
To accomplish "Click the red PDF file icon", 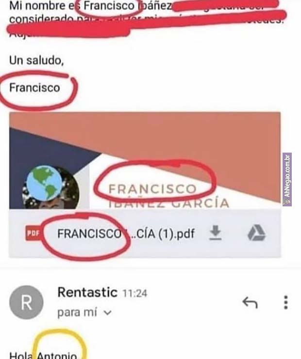I will coord(33,234).
